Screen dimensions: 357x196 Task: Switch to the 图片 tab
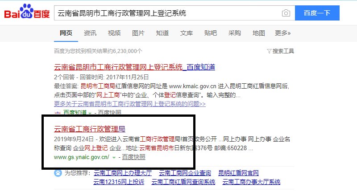[x=138, y=33]
